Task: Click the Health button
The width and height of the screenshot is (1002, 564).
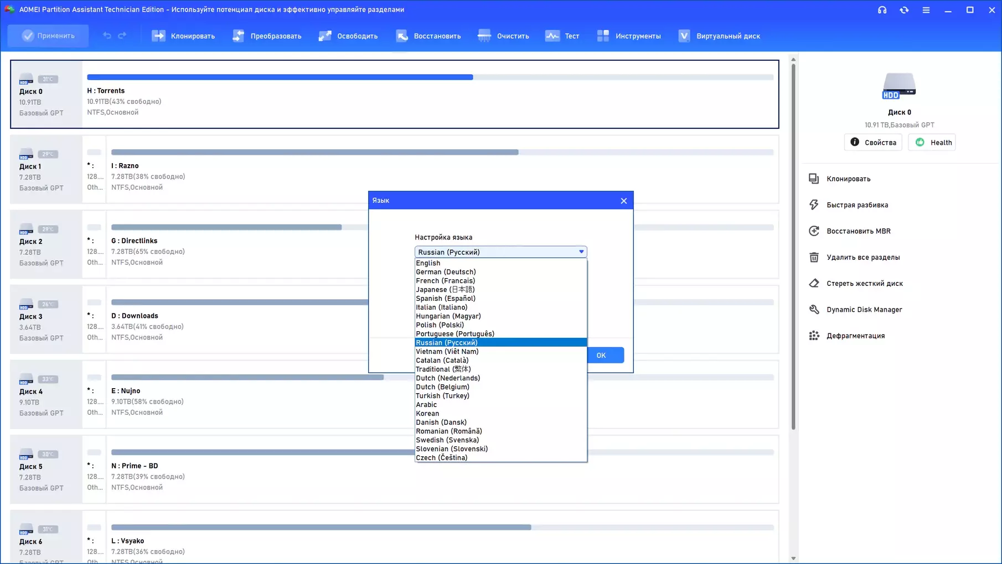Action: pos(933,142)
